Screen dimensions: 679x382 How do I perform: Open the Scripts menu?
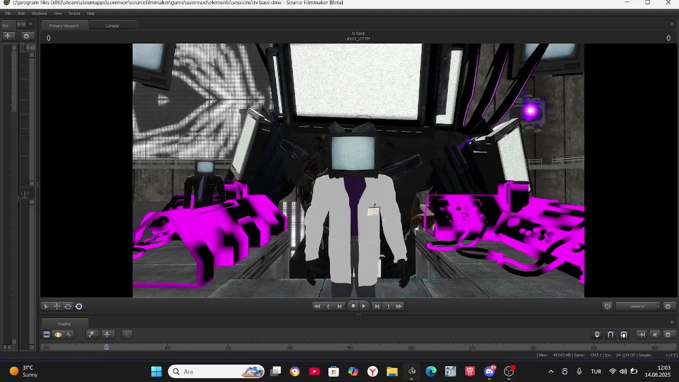(x=74, y=13)
